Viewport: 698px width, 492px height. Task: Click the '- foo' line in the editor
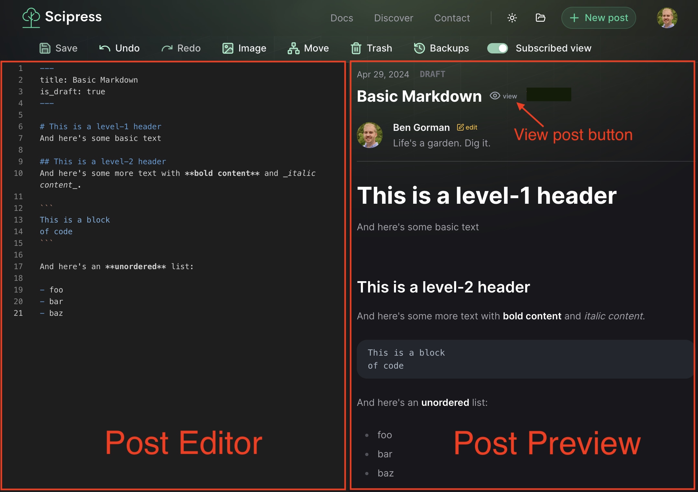pyautogui.click(x=51, y=290)
